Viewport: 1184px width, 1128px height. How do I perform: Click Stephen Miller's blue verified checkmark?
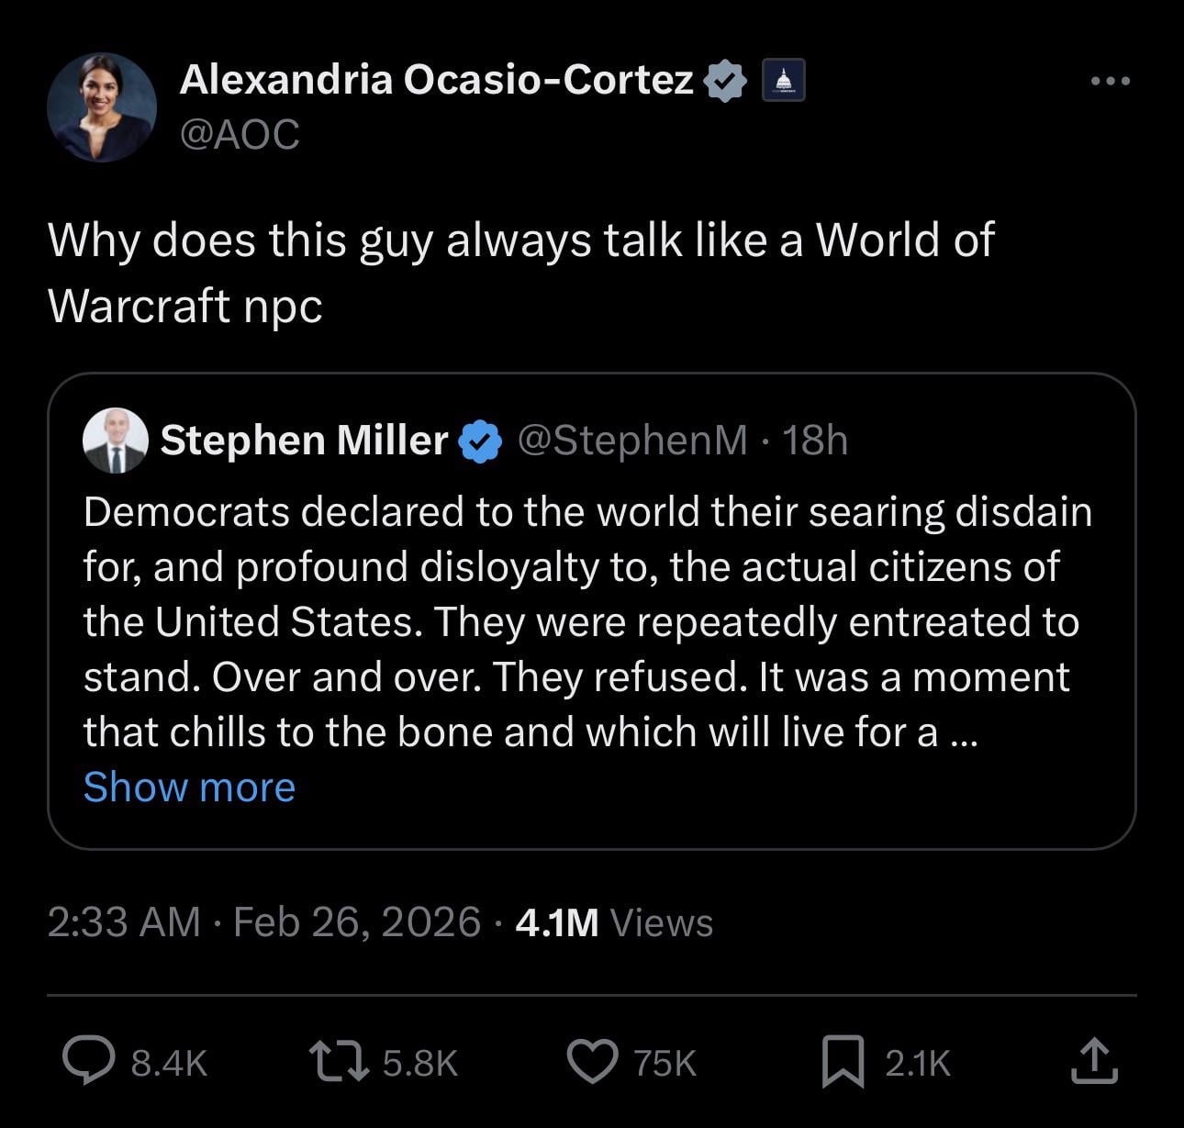480,441
